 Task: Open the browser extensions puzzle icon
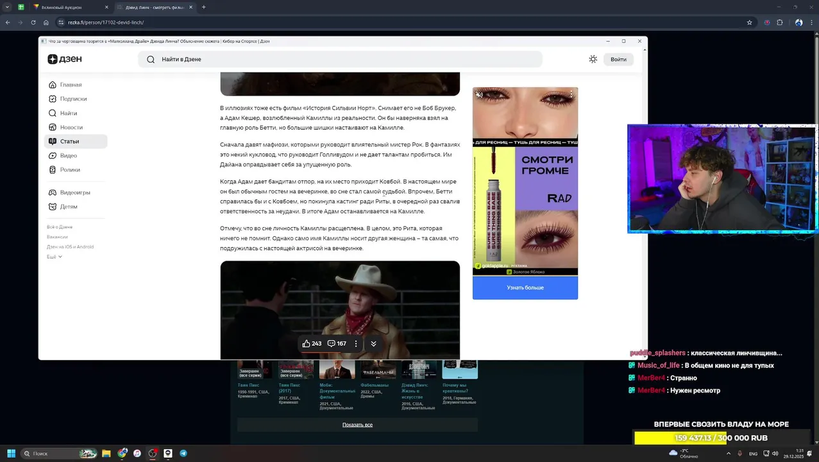click(780, 22)
